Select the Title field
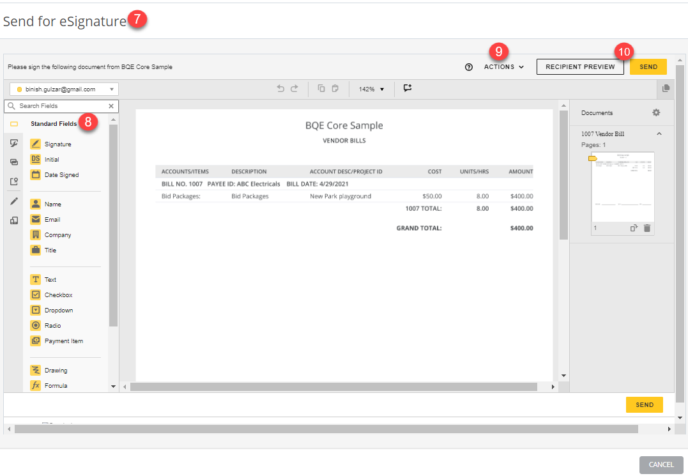The image size is (688, 476). click(43, 250)
